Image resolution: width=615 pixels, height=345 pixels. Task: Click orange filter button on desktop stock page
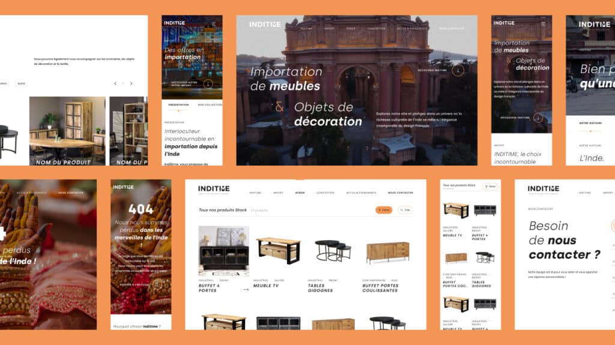click(384, 210)
